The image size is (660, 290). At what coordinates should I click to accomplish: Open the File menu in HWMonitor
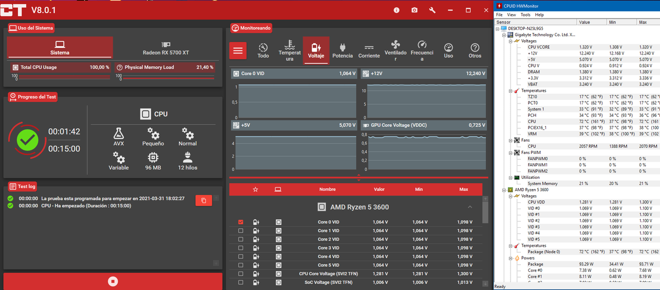click(x=499, y=15)
